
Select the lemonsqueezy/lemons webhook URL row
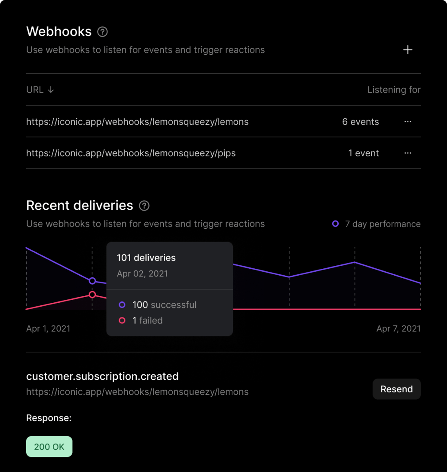point(137,122)
